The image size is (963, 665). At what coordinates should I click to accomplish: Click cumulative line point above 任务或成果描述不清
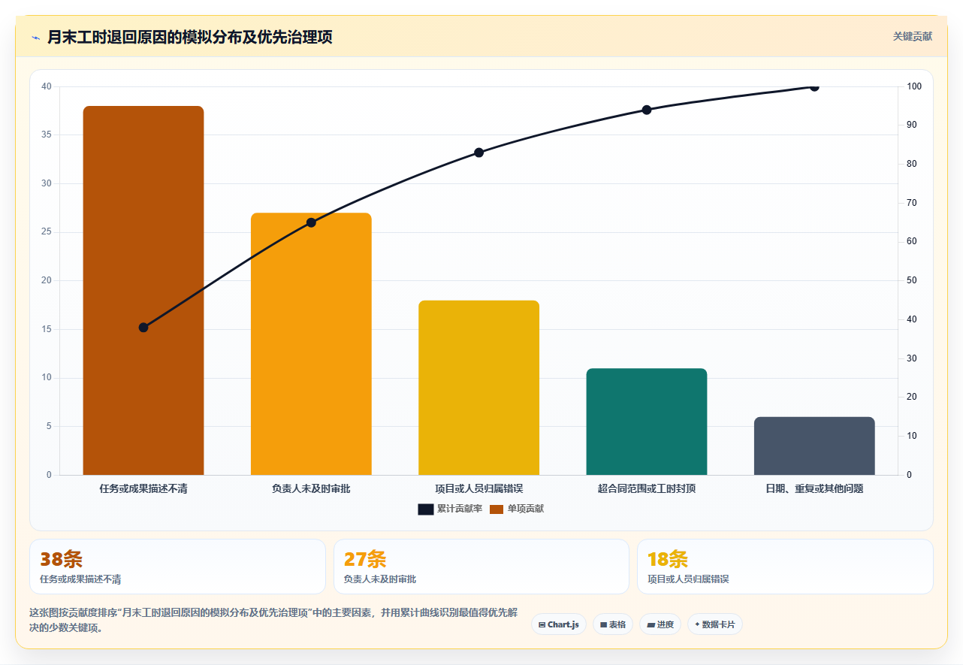click(x=143, y=328)
